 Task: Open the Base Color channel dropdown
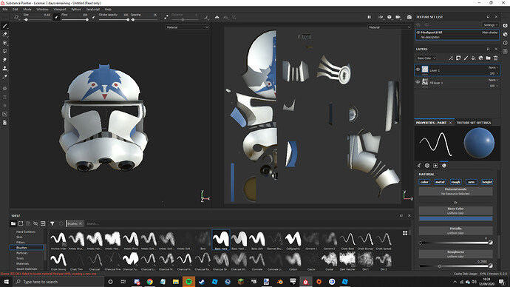tap(426, 58)
